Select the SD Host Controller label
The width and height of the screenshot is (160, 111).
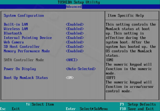[22, 47]
